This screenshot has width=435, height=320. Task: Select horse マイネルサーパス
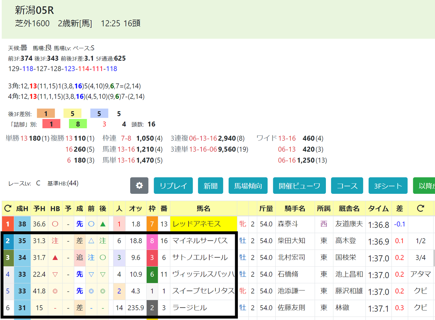[200, 241]
